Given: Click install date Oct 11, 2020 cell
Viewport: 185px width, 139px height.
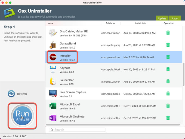Looking at the screenshot, I should [x=140, y=106].
